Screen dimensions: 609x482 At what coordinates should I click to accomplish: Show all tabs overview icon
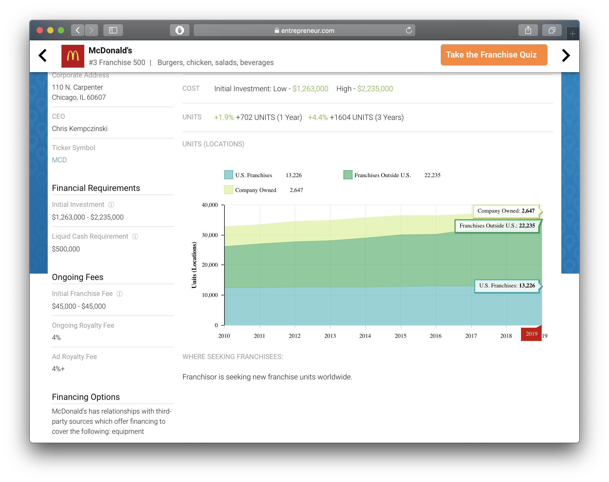[551, 30]
